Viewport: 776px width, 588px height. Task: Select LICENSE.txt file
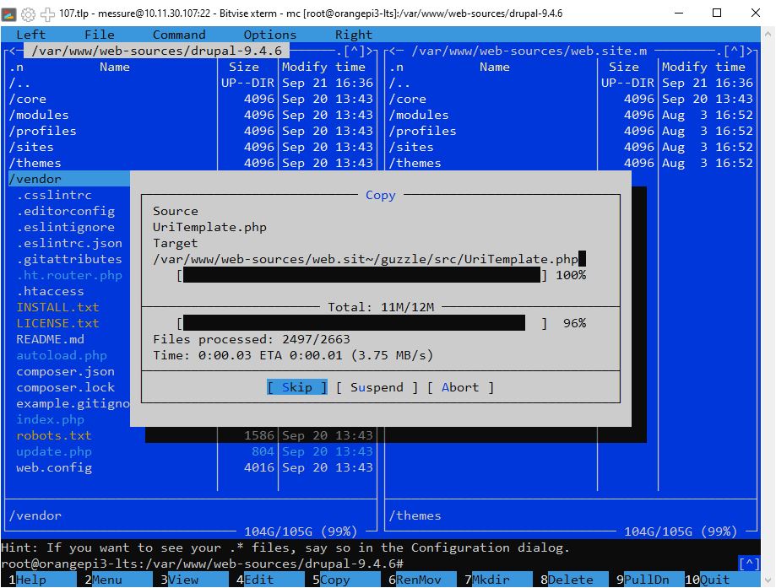click(58, 323)
